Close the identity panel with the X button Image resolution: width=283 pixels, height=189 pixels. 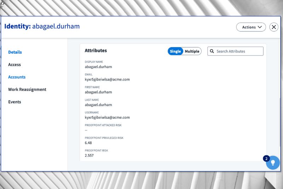274,27
